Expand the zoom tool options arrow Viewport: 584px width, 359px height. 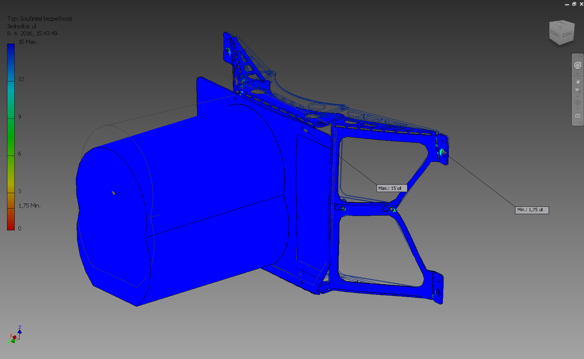577,97
